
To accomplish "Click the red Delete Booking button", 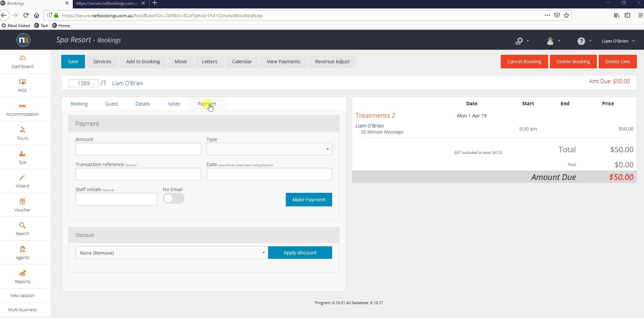I will pyautogui.click(x=573, y=62).
